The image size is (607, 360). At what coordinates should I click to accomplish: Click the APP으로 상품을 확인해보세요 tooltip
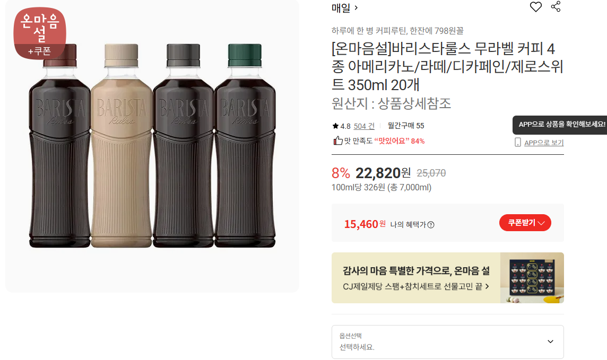click(x=561, y=125)
